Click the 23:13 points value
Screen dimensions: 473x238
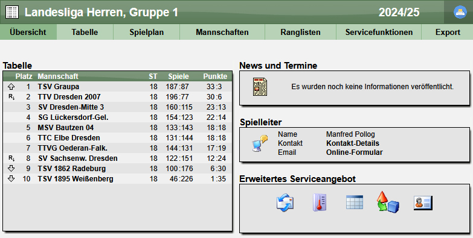coord(216,107)
